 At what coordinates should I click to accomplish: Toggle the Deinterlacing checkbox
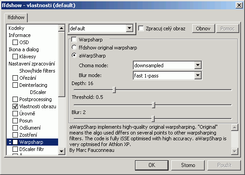[15, 85]
